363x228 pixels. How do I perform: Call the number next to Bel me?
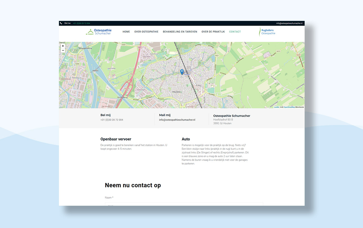tap(81, 23)
